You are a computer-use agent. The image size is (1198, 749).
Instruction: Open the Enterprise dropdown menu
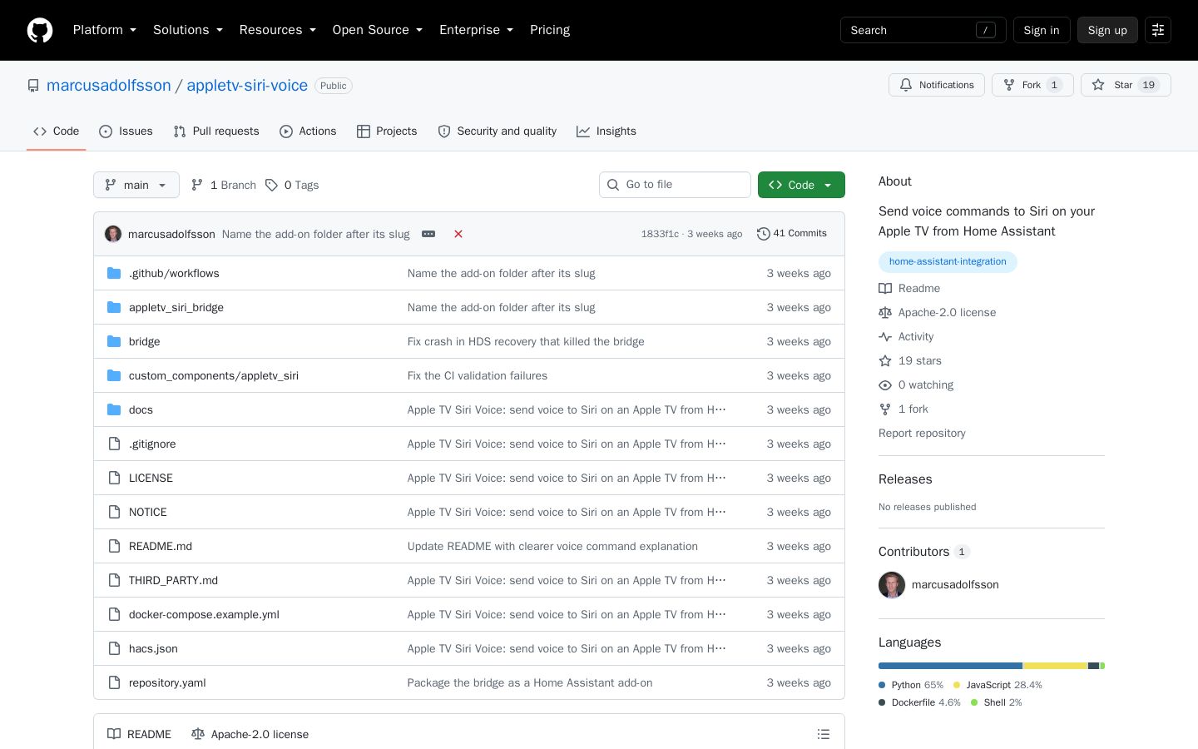point(477,30)
